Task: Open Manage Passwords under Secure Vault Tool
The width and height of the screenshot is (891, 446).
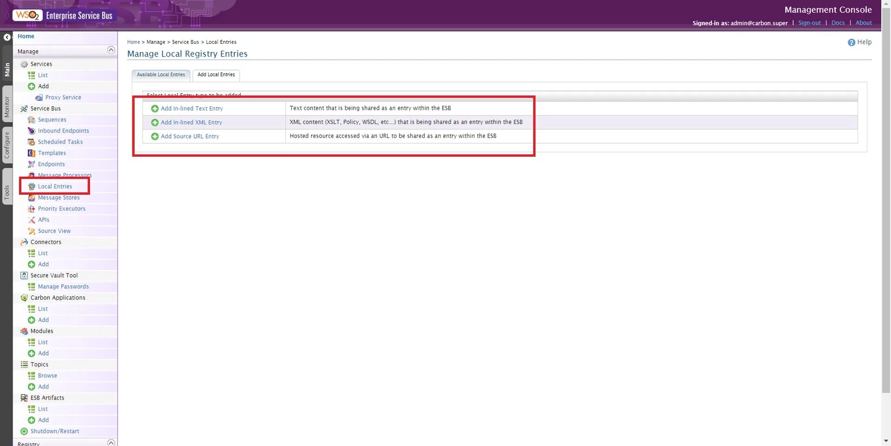Action: 63,287
